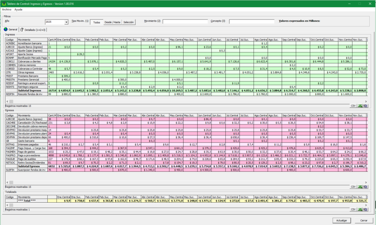The height and width of the screenshot is (225, 376).
Task: Click CSV export for Egresos table
Action: click(x=353, y=186)
